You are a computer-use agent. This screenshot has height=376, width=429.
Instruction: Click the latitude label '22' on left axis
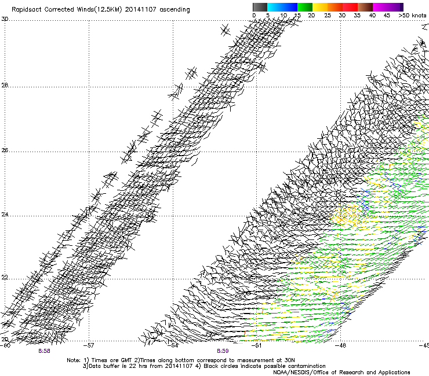click(5, 278)
